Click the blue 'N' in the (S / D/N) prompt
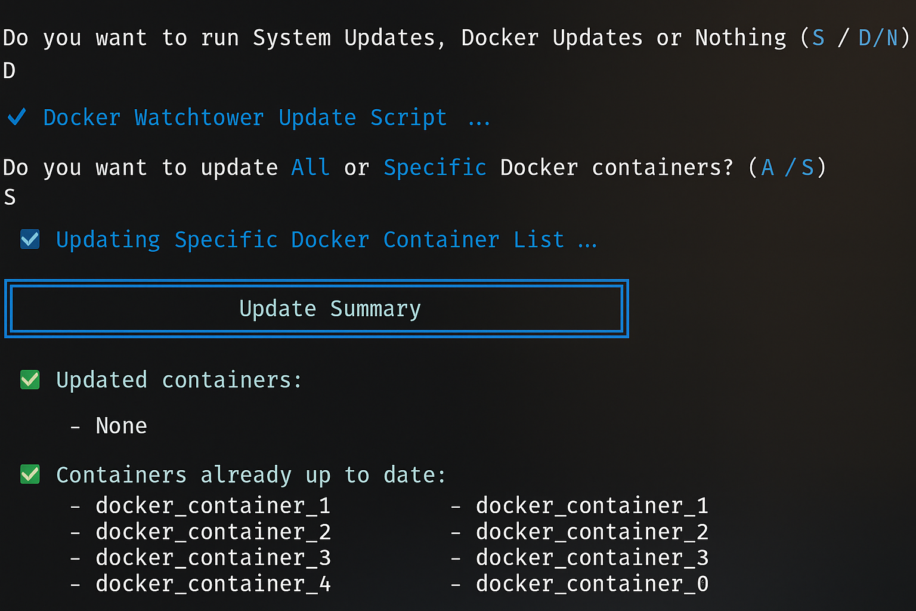 [892, 38]
